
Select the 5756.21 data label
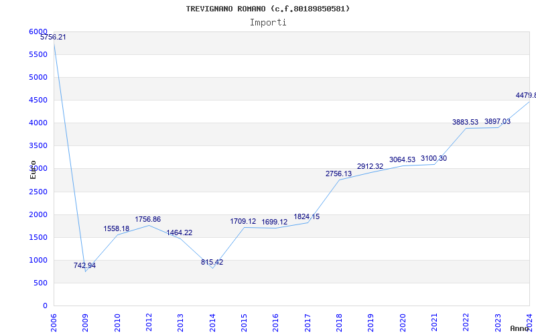(x=53, y=38)
